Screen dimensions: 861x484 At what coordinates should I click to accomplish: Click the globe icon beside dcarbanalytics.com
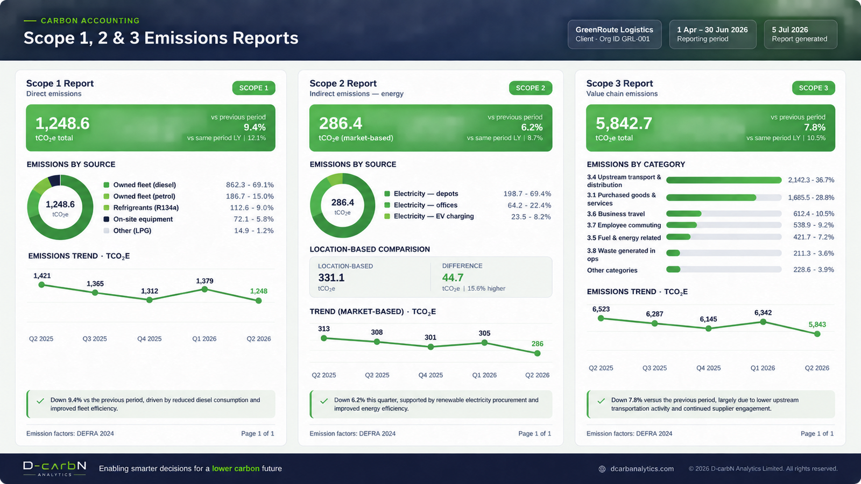pos(602,469)
